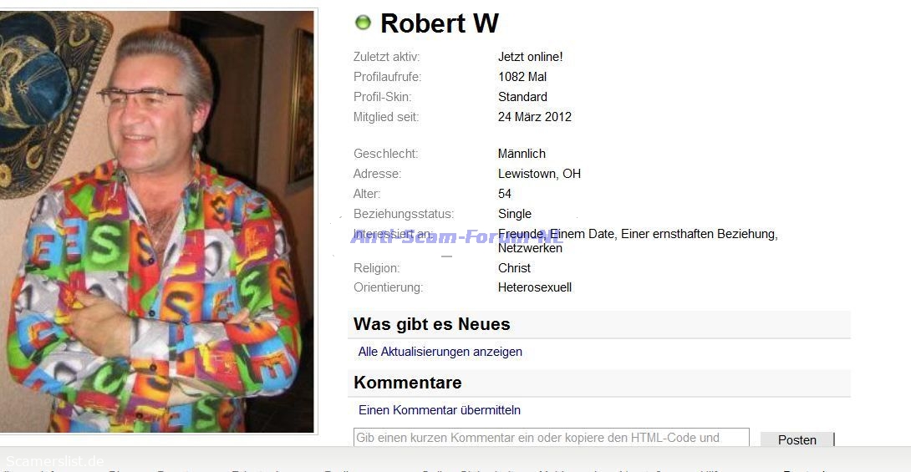
Task: Focus the short comment input field
Action: click(x=552, y=438)
